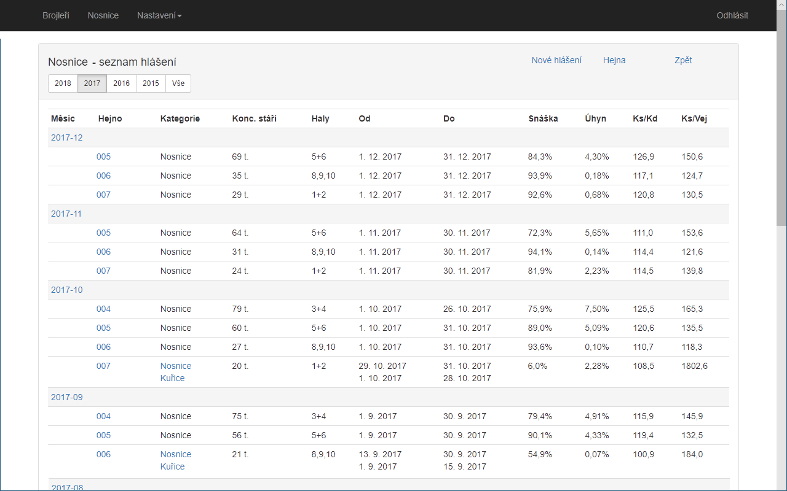Open the 2017-11 month link
Viewport: 787px width, 491px height.
[x=66, y=214]
